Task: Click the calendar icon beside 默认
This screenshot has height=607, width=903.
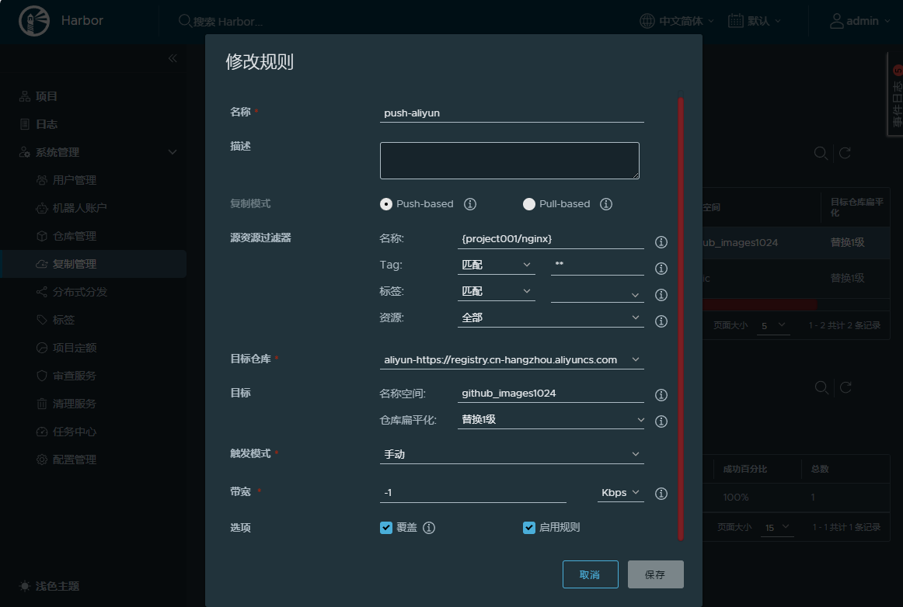Action: pyautogui.click(x=735, y=21)
